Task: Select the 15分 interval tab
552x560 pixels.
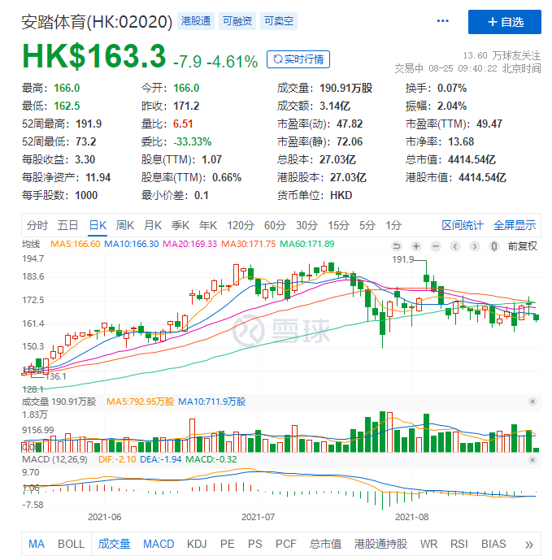Action: pos(339,225)
